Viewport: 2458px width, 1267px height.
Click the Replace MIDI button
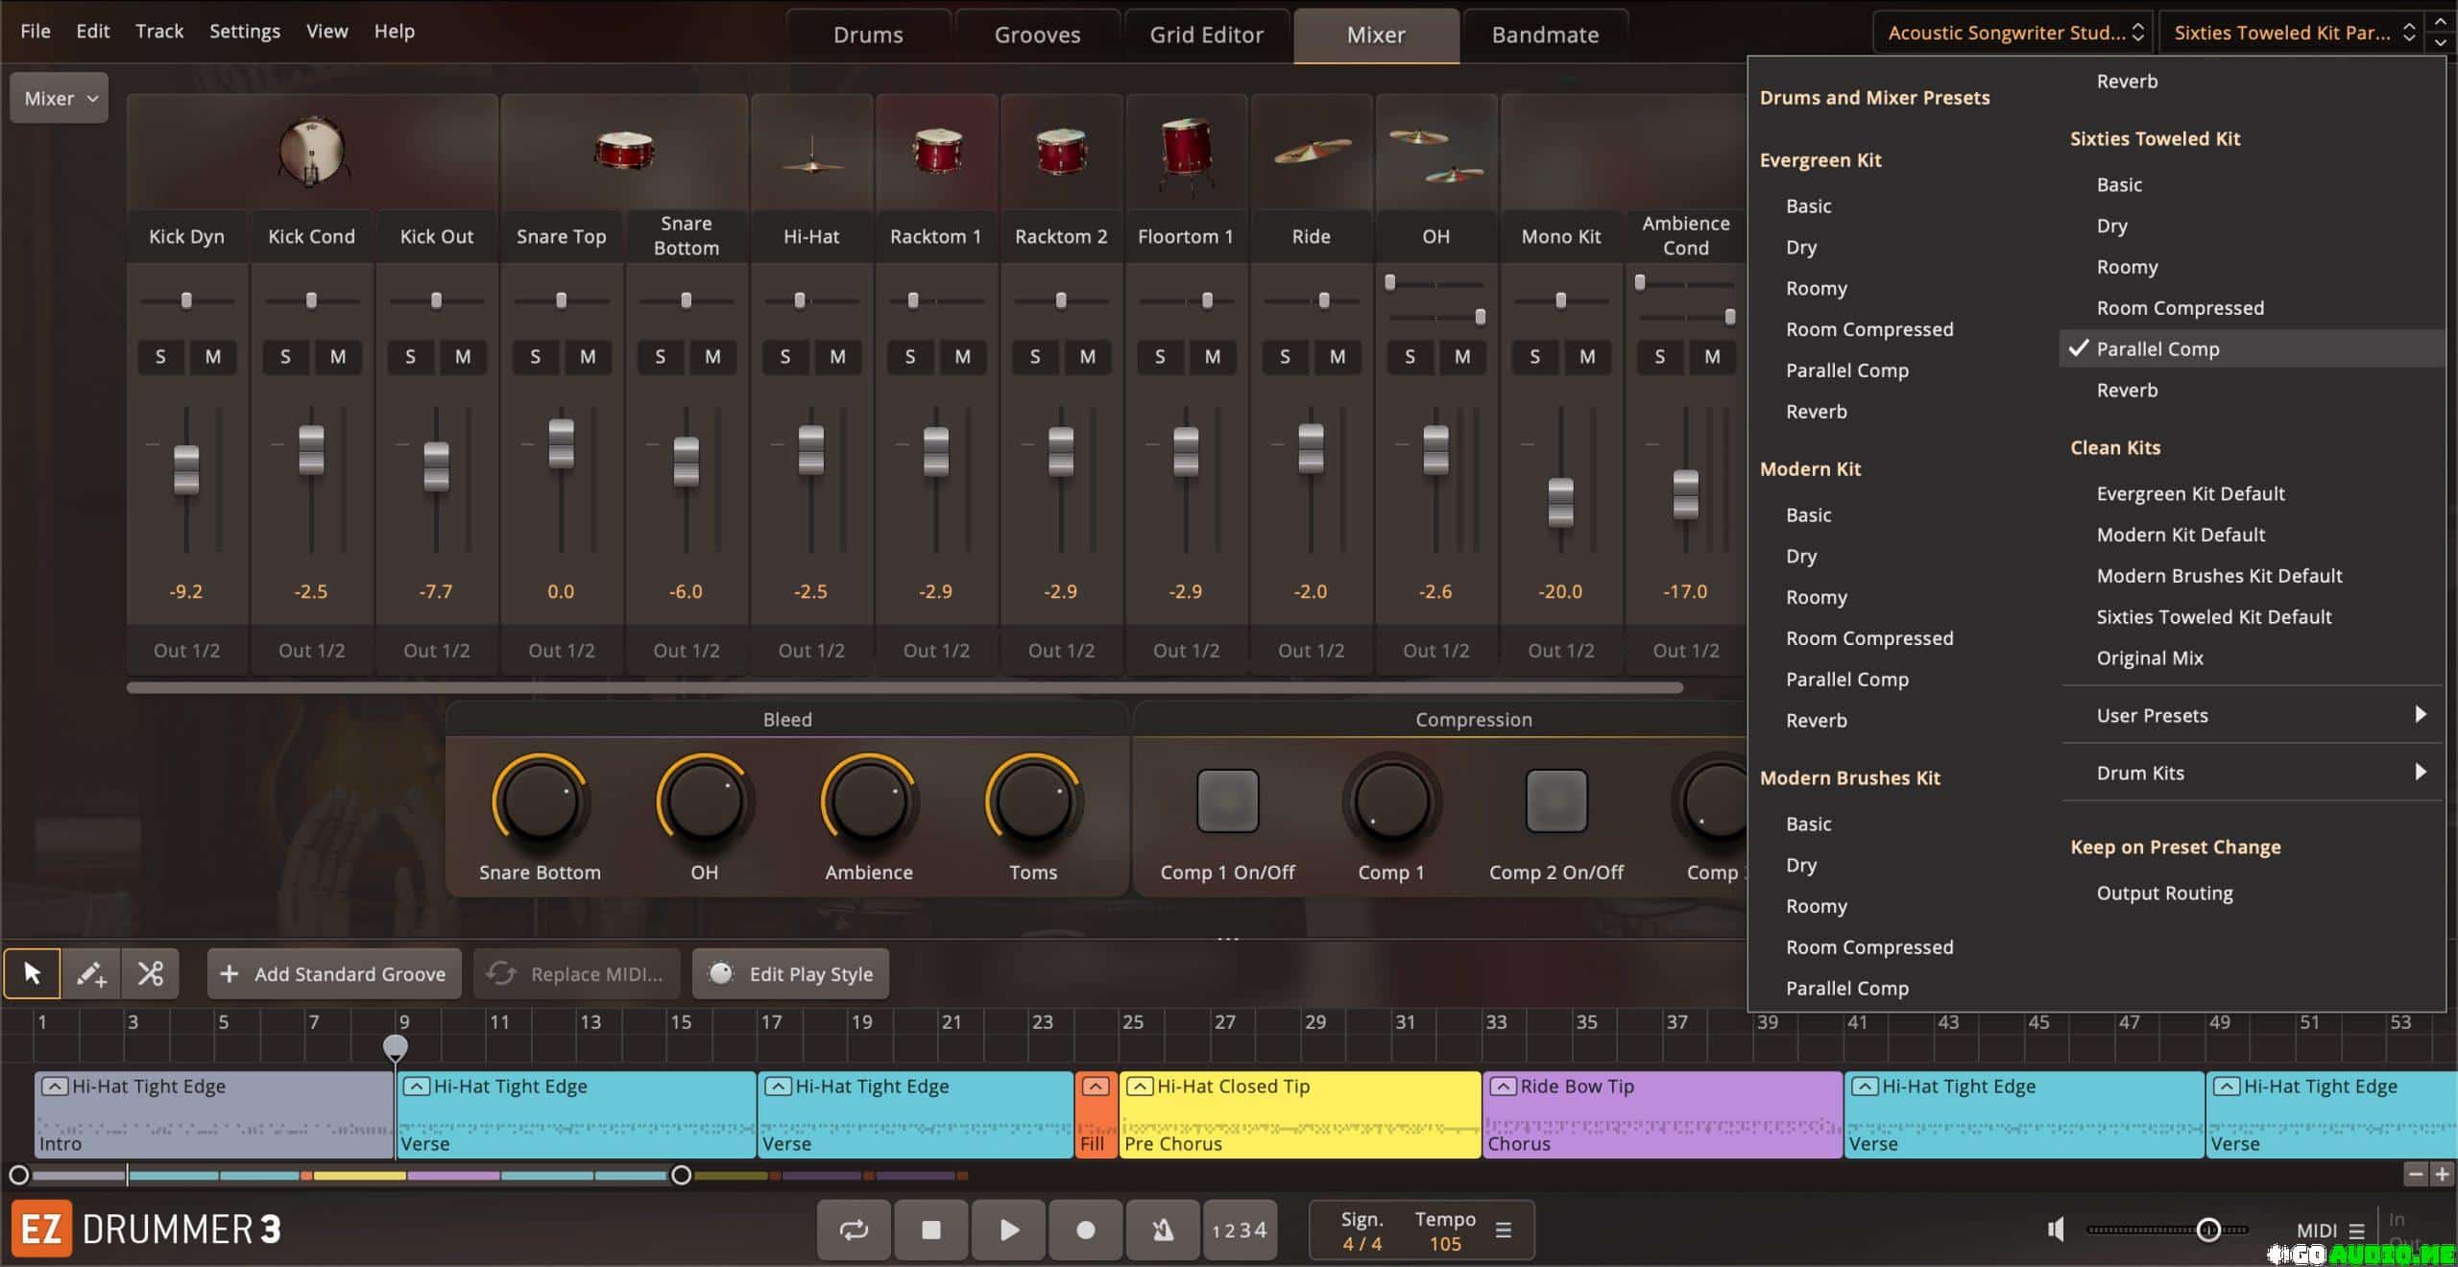577,973
